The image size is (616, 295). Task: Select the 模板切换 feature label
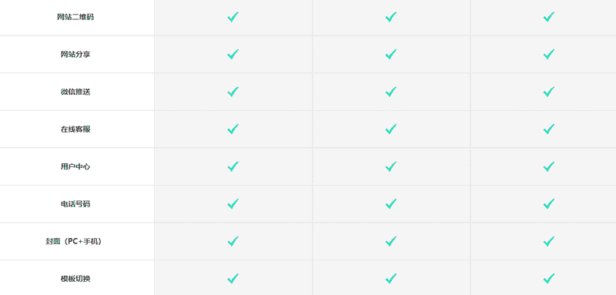click(x=75, y=279)
